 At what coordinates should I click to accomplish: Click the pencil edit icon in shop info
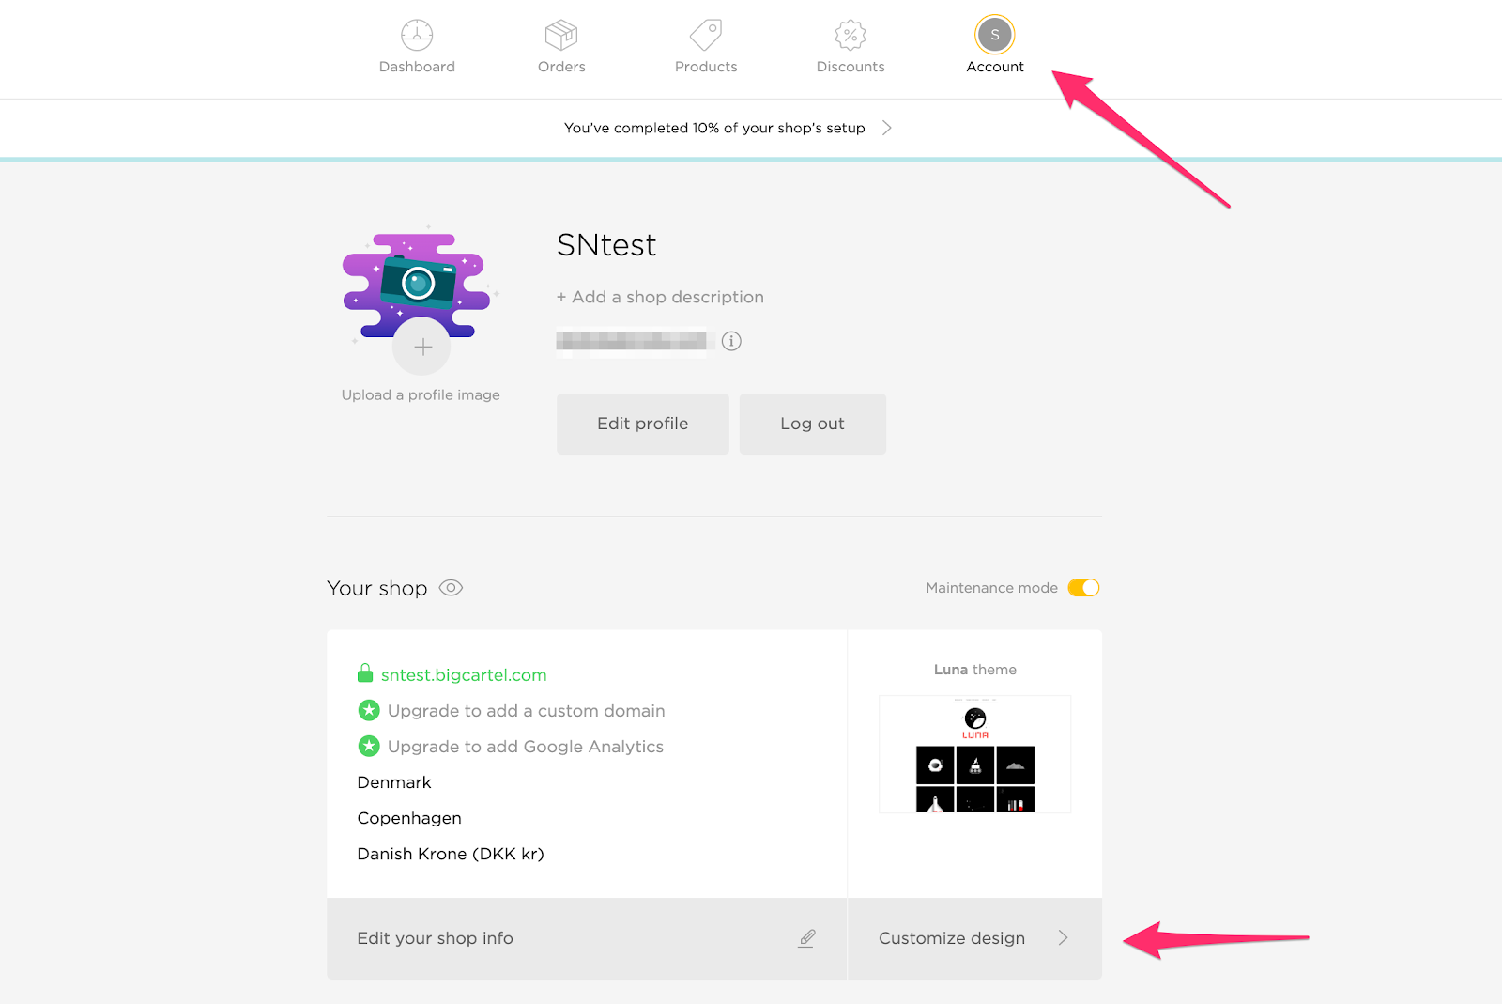pyautogui.click(x=806, y=937)
